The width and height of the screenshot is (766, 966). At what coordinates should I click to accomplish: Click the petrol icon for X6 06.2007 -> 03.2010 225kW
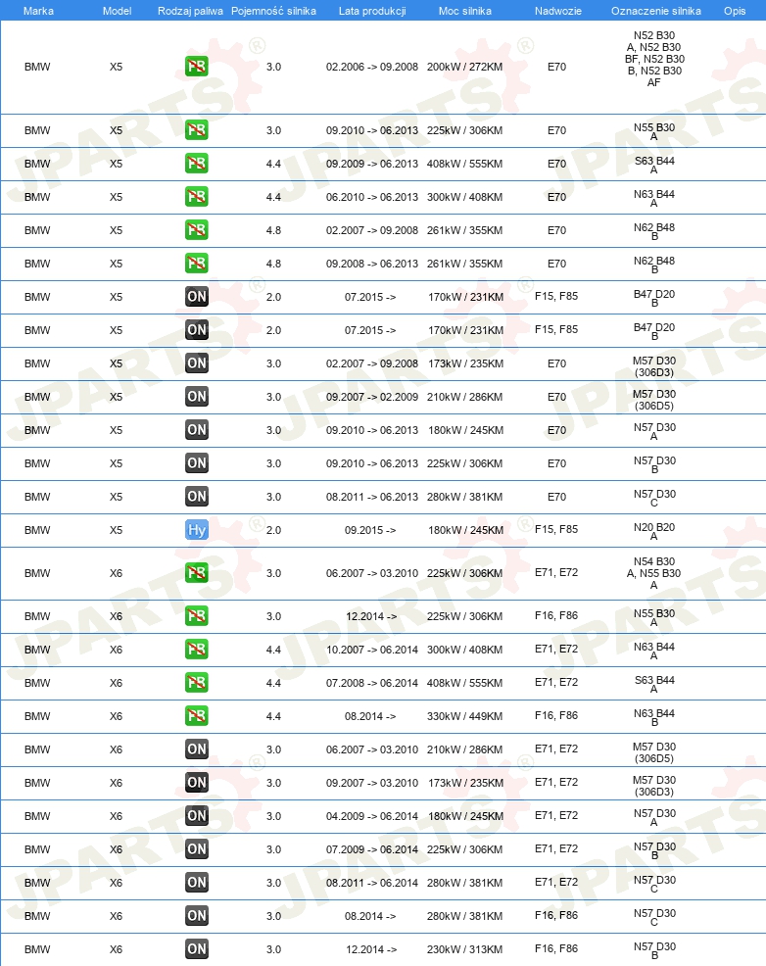point(197,572)
